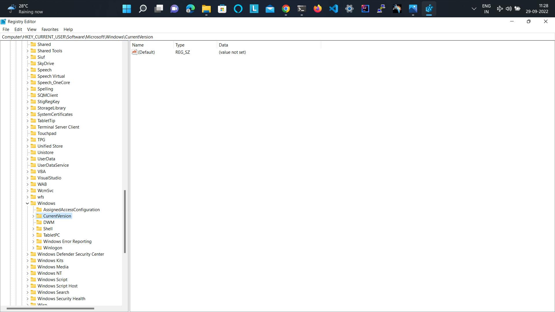The image size is (555, 312).
Task: Select the Touchpad key
Action: click(47, 133)
